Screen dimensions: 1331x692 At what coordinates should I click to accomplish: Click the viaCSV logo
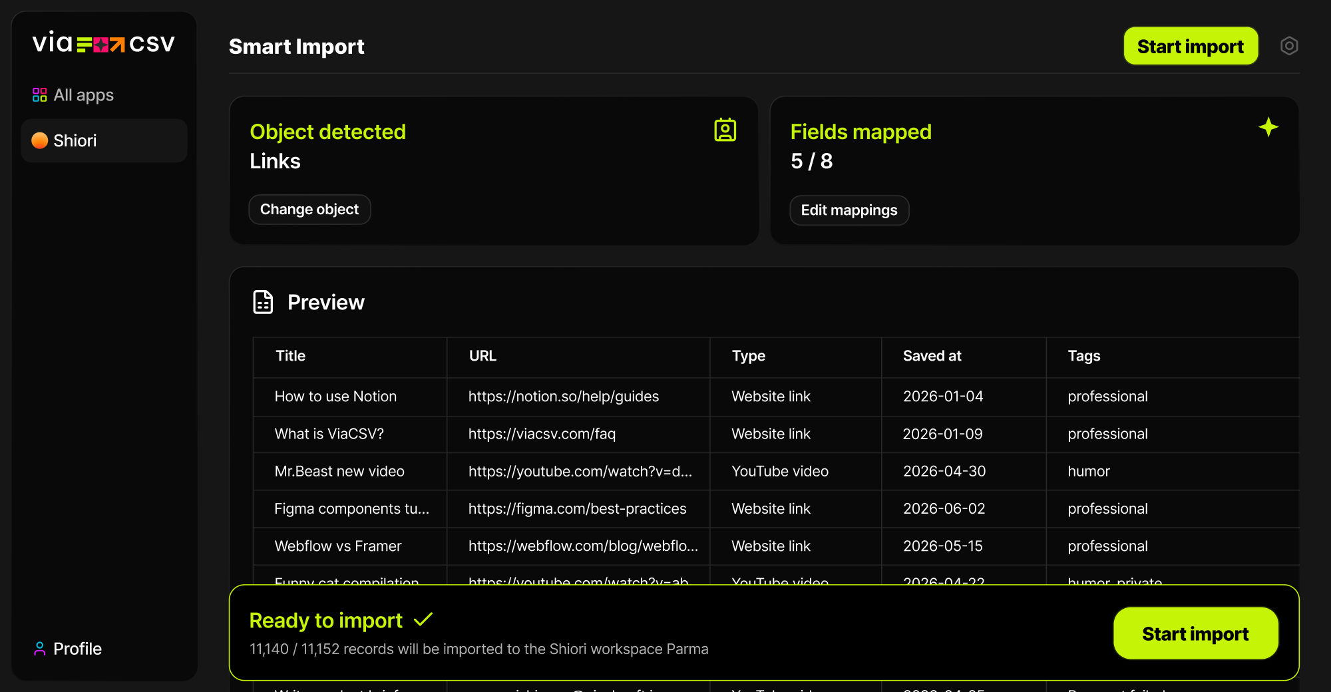pos(104,43)
